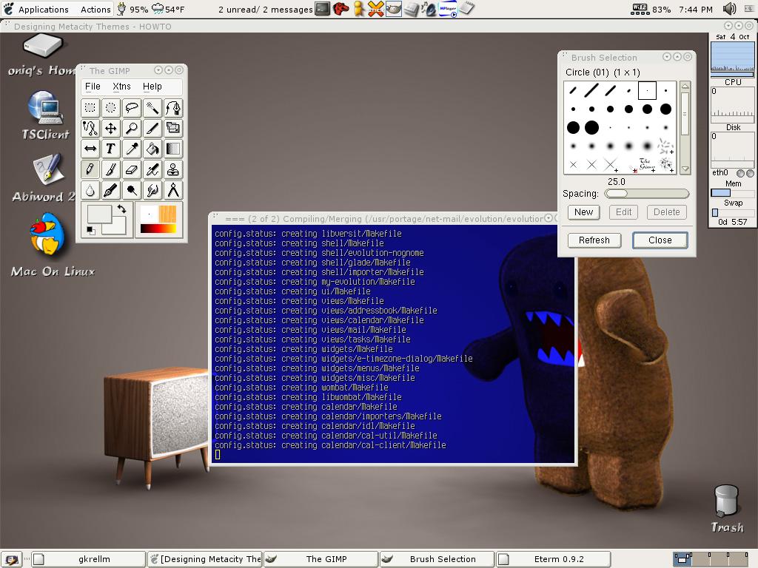Pick the Clone rubber stamp tool
The height and width of the screenshot is (568, 758).
(x=173, y=169)
